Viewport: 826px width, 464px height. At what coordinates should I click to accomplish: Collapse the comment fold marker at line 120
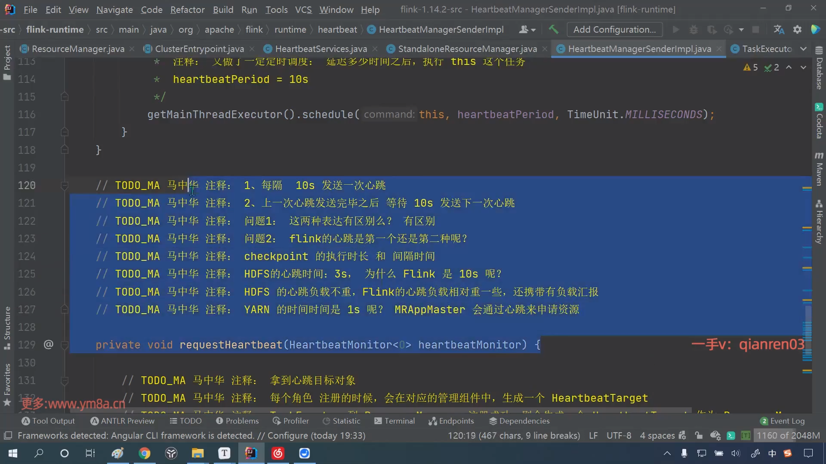pos(65,186)
